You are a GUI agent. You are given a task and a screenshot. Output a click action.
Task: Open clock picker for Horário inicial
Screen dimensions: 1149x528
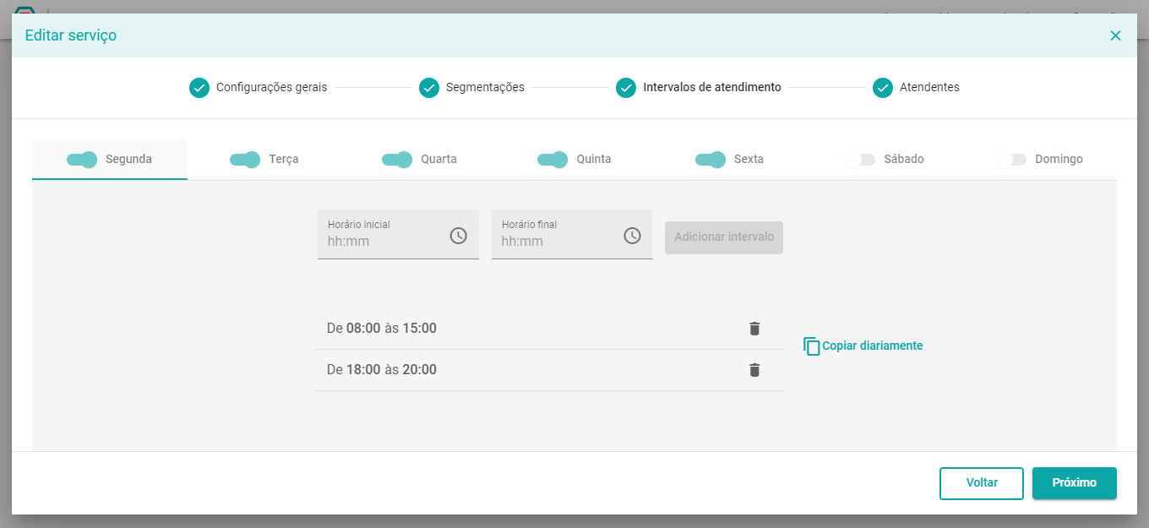tap(458, 236)
